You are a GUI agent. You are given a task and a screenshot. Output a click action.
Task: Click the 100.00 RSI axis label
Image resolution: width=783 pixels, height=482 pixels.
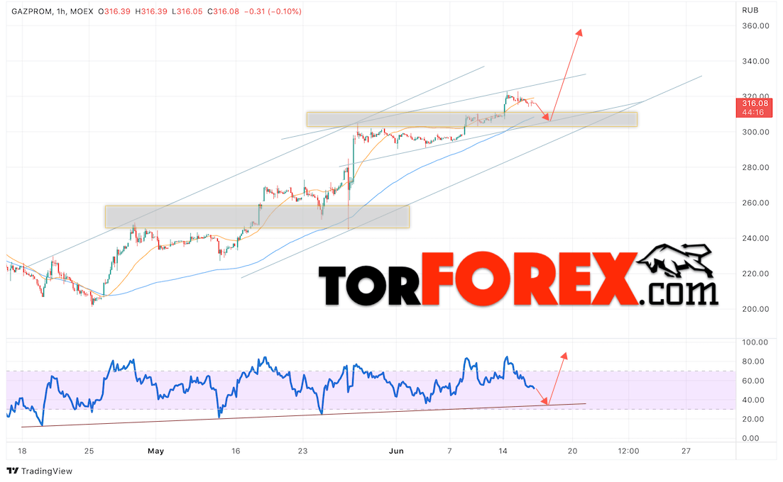(x=755, y=342)
